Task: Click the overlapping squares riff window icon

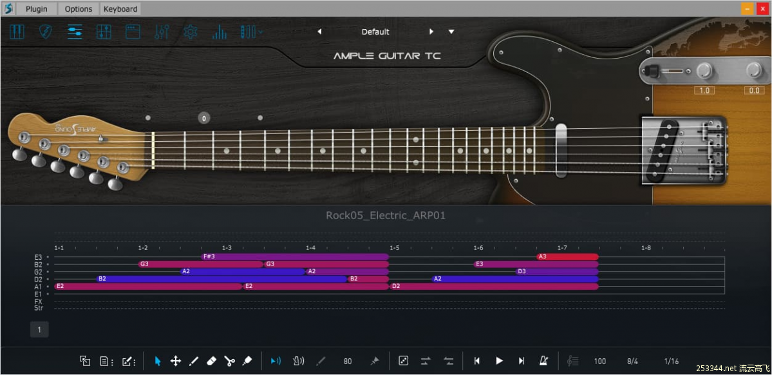Action: click(x=85, y=361)
